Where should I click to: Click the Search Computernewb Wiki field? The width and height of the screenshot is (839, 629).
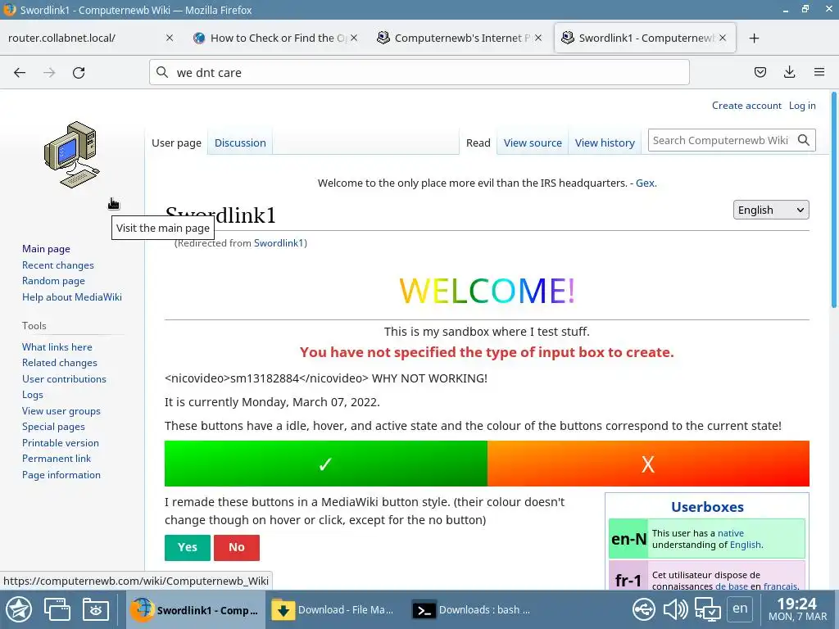pos(720,140)
